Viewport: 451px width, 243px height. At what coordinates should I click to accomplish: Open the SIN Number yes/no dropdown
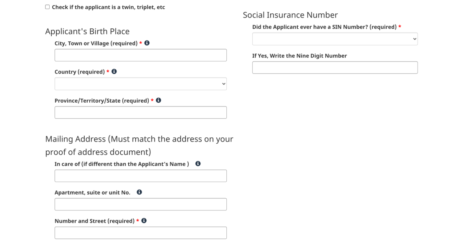[x=335, y=39]
